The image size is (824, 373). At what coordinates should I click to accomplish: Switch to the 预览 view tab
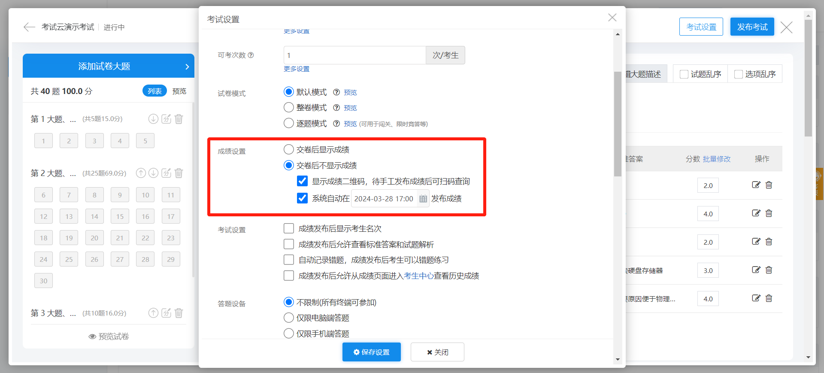[179, 91]
